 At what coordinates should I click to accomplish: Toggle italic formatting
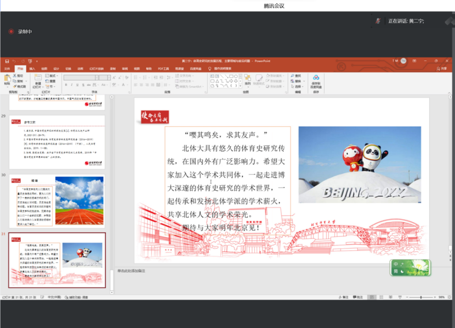click(x=71, y=84)
